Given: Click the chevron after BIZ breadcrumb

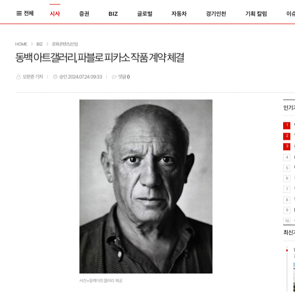Looking at the screenshot, I should point(47,44).
